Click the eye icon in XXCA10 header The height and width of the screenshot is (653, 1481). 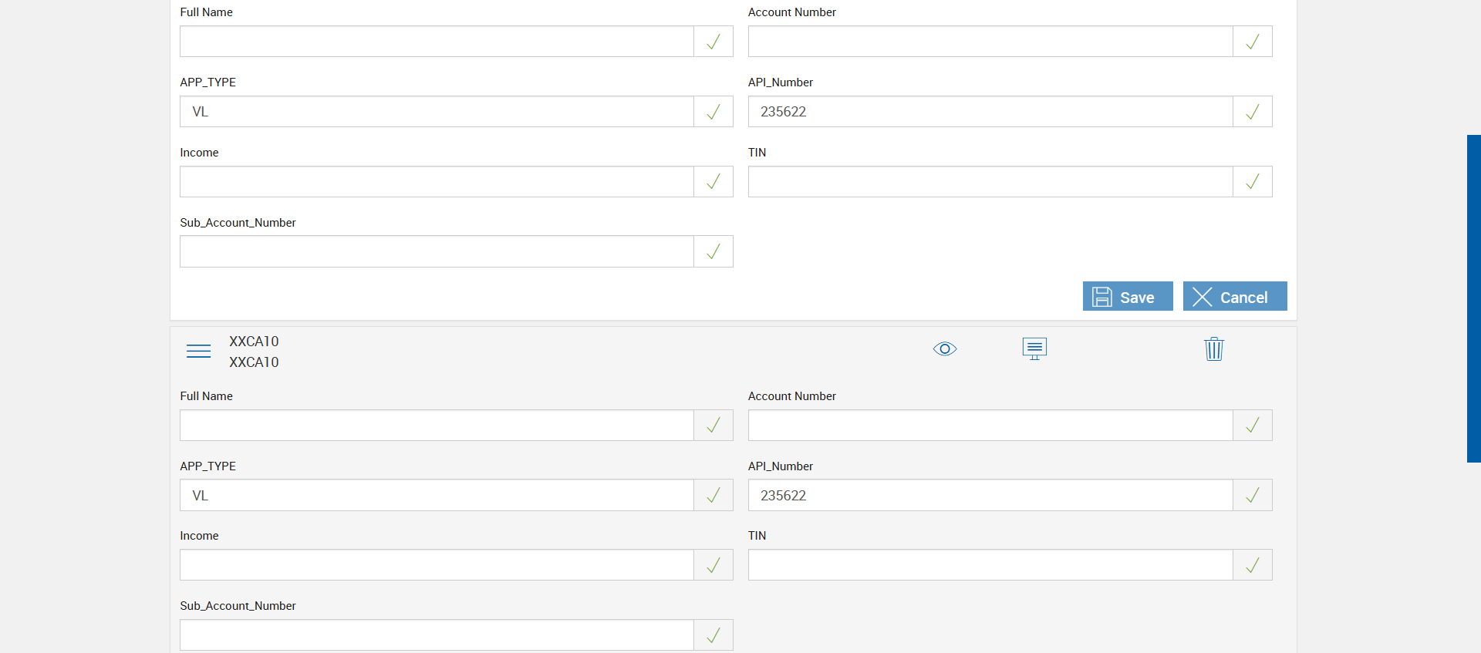(x=945, y=349)
